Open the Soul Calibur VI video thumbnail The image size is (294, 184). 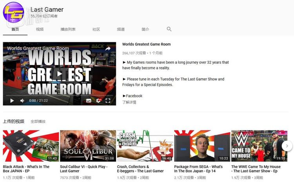[x=88, y=146]
